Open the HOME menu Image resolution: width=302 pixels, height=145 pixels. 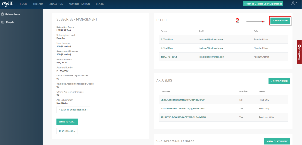pyautogui.click(x=24, y=4)
